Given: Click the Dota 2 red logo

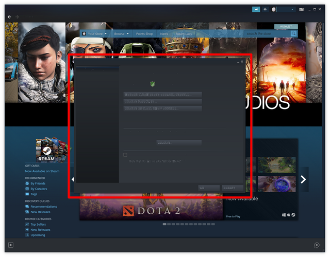Looking at the screenshot, I should (128, 211).
